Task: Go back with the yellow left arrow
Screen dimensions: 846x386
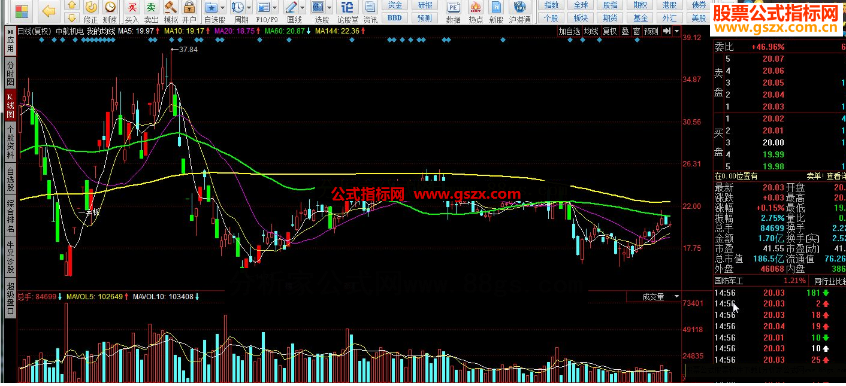Action: tap(49, 11)
